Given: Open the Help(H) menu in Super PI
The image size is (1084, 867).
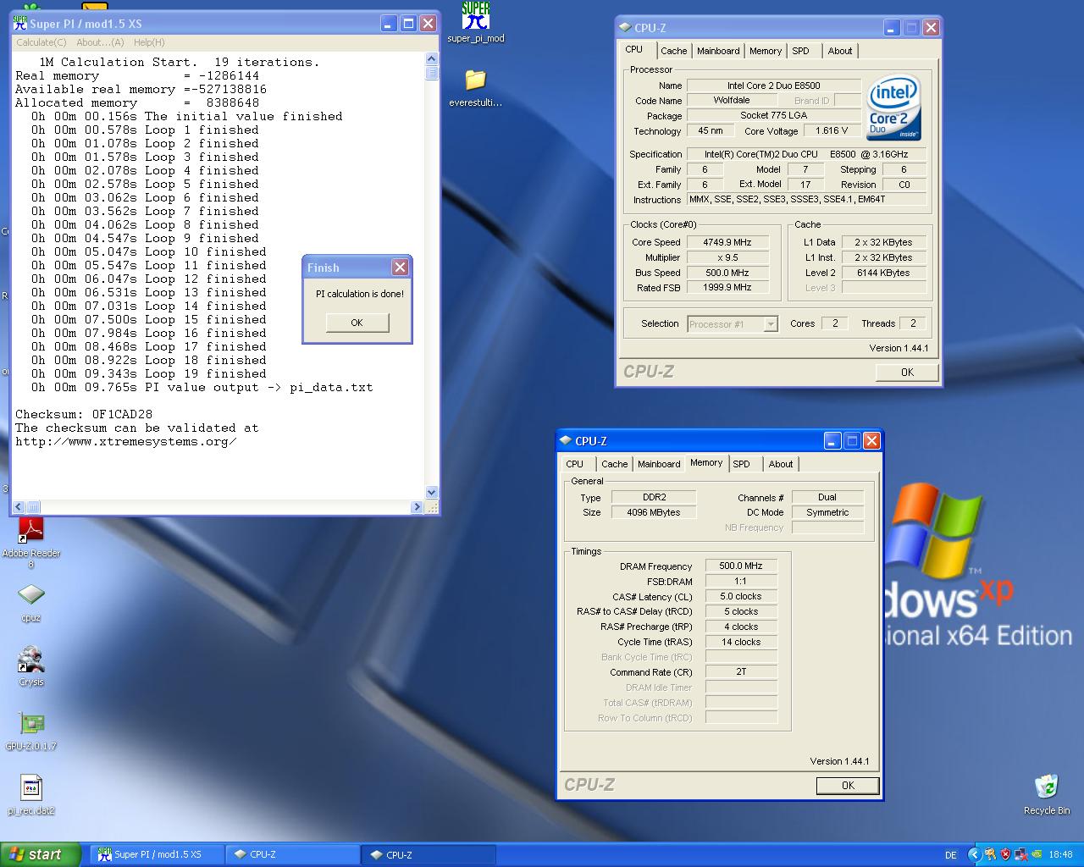Looking at the screenshot, I should coord(149,42).
